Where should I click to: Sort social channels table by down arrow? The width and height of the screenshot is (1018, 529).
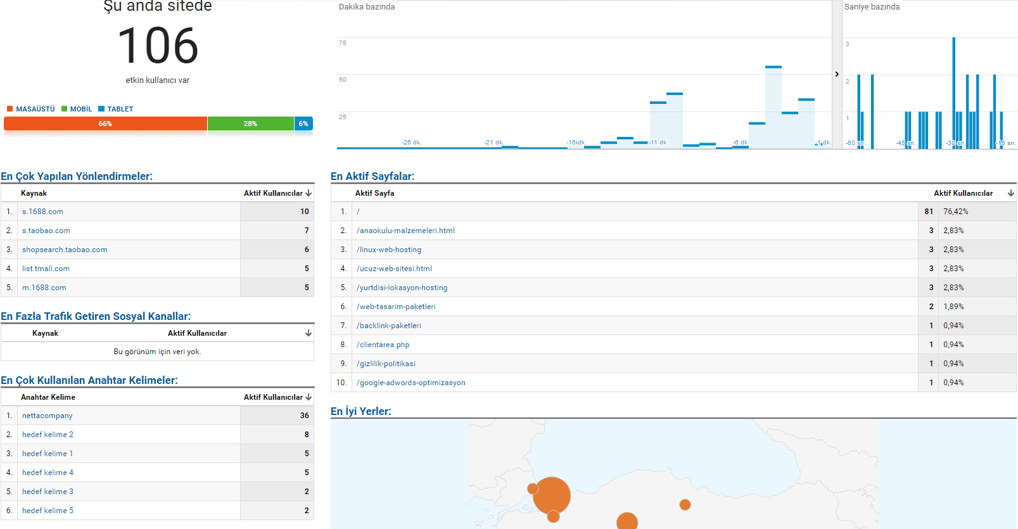(x=309, y=333)
